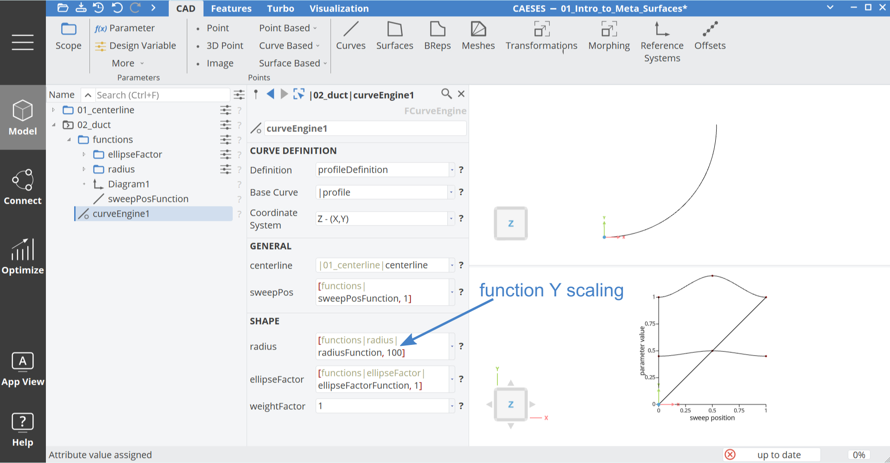Expand the 01_centerline tree folder

[54, 110]
